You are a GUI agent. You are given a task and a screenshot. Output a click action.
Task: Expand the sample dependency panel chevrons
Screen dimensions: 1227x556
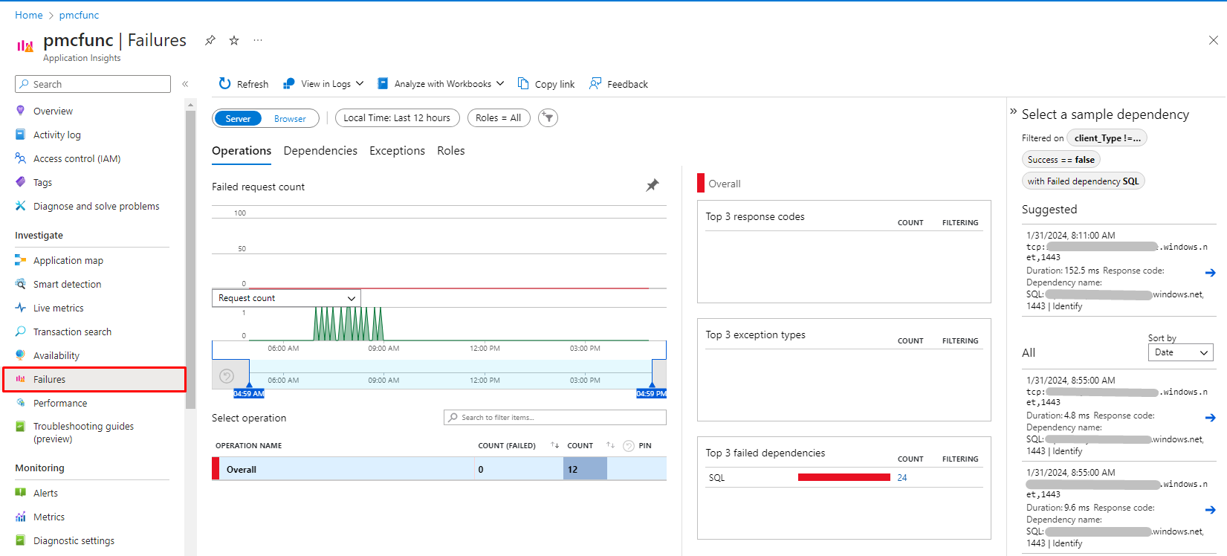point(1013,111)
